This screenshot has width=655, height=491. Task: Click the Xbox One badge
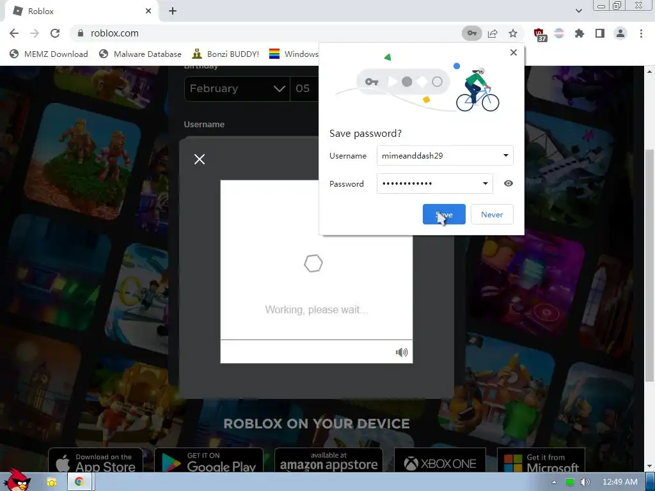440,461
